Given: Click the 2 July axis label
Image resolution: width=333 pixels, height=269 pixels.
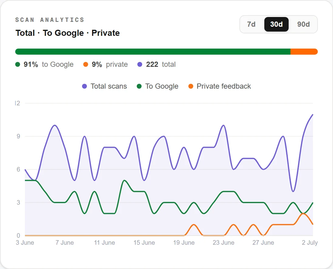Looking at the screenshot, I should (310, 243).
